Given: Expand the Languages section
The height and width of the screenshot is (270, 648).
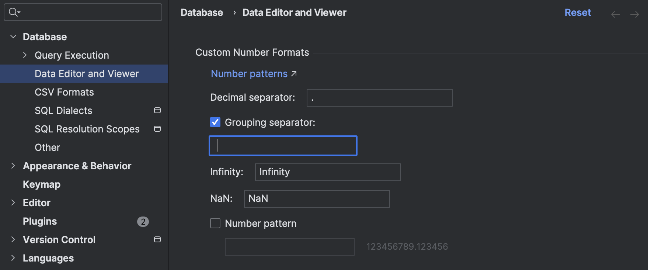Looking at the screenshot, I should click(x=13, y=258).
